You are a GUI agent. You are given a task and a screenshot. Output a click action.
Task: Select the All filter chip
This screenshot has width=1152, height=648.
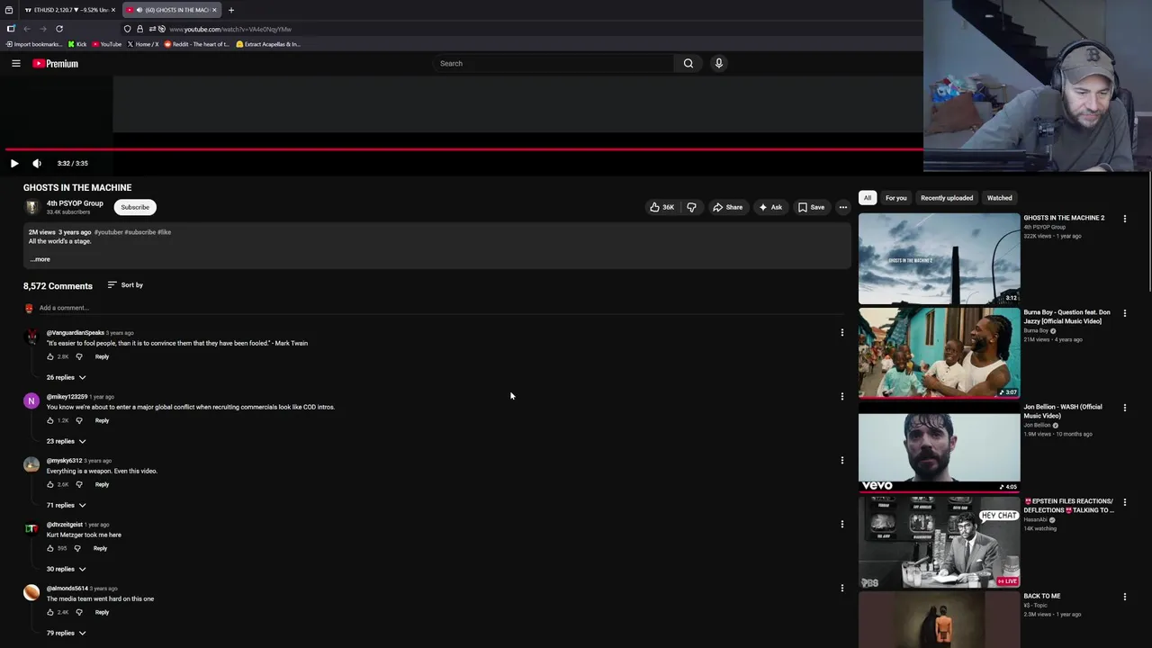(x=868, y=198)
